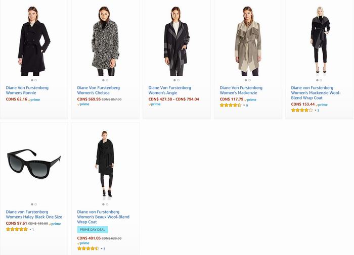354x255 pixels.
Task: Click five-star rating on Haley sunglasses
Action: coord(17,229)
